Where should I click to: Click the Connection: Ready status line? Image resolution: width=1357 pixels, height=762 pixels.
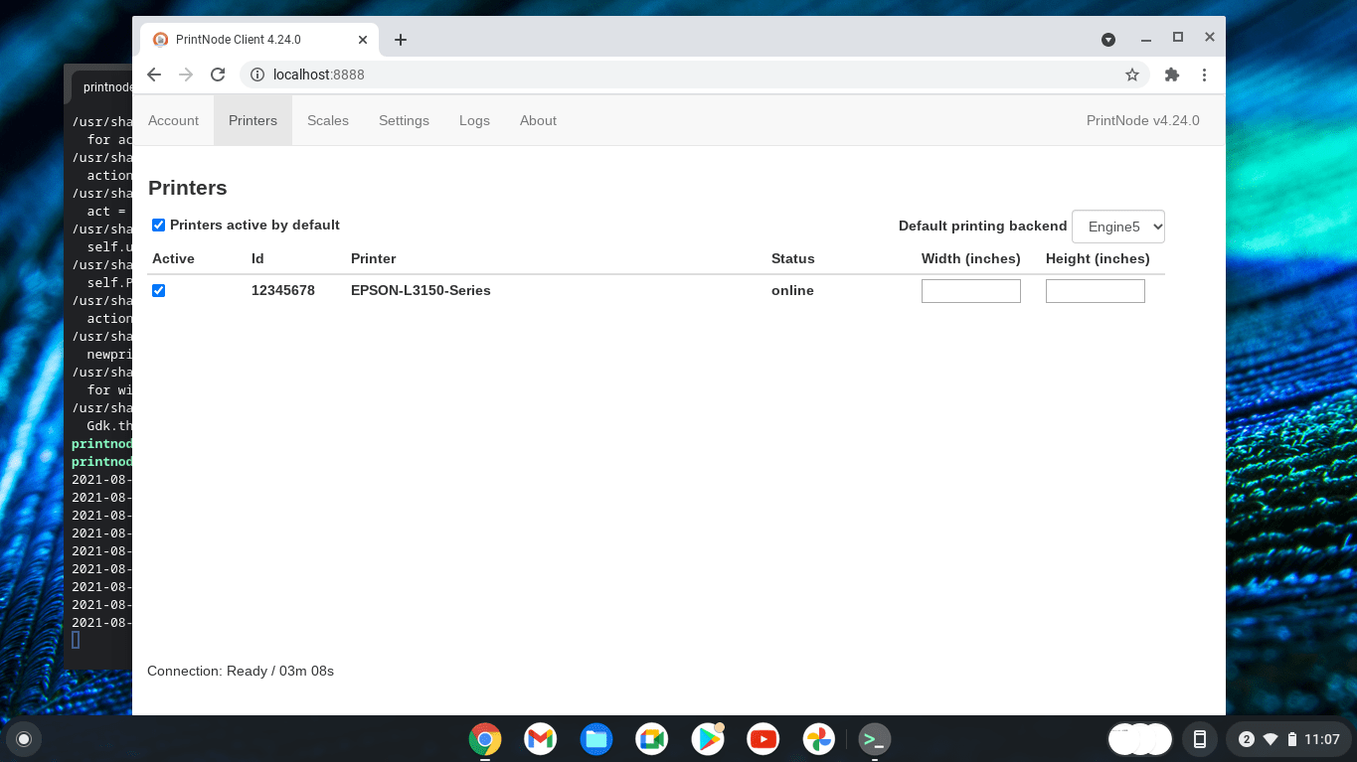tap(241, 671)
